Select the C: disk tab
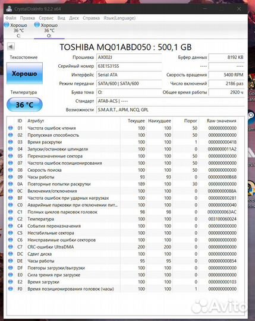Viewport: 255px width, 321px height. (16, 30)
